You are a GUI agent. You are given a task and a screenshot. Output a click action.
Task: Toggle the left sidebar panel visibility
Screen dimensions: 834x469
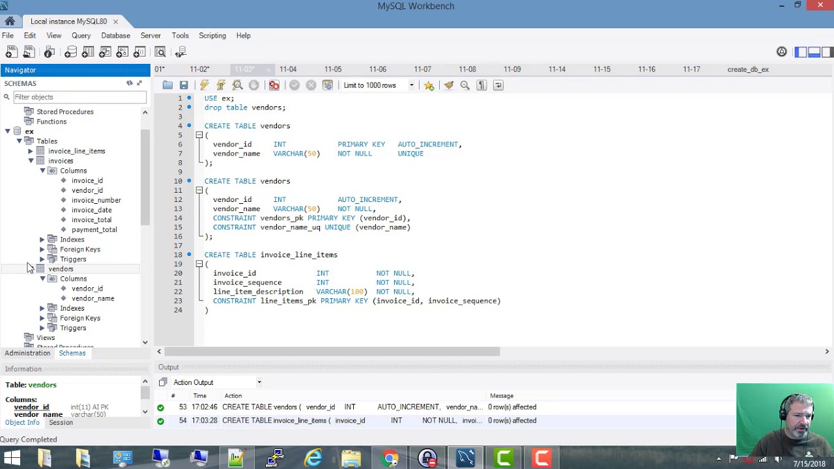pyautogui.click(x=801, y=52)
